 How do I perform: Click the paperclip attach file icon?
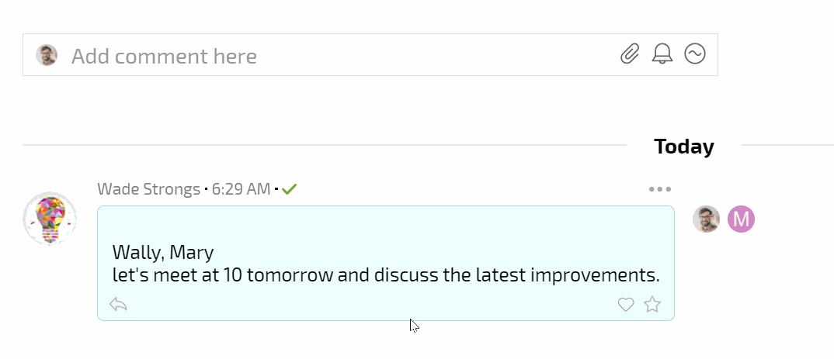[630, 54]
